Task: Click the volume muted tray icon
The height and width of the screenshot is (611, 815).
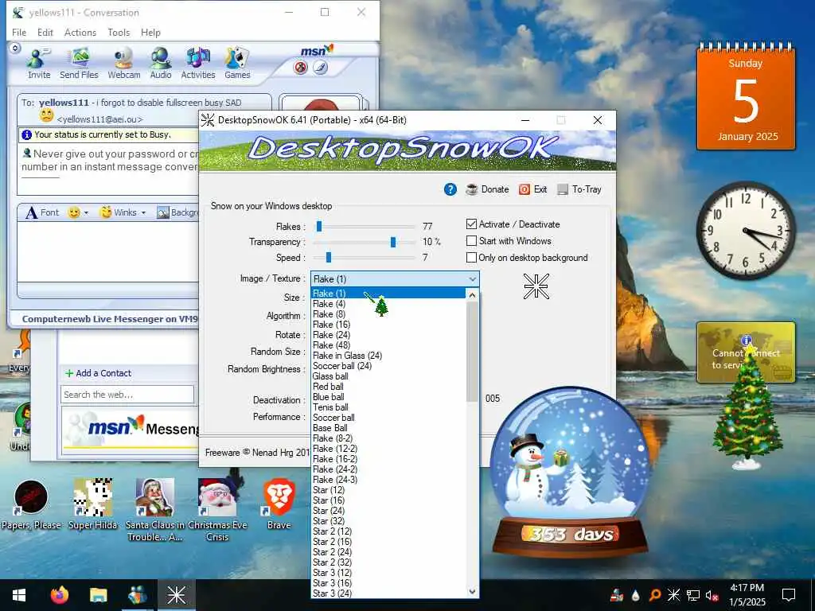Action: click(712, 595)
